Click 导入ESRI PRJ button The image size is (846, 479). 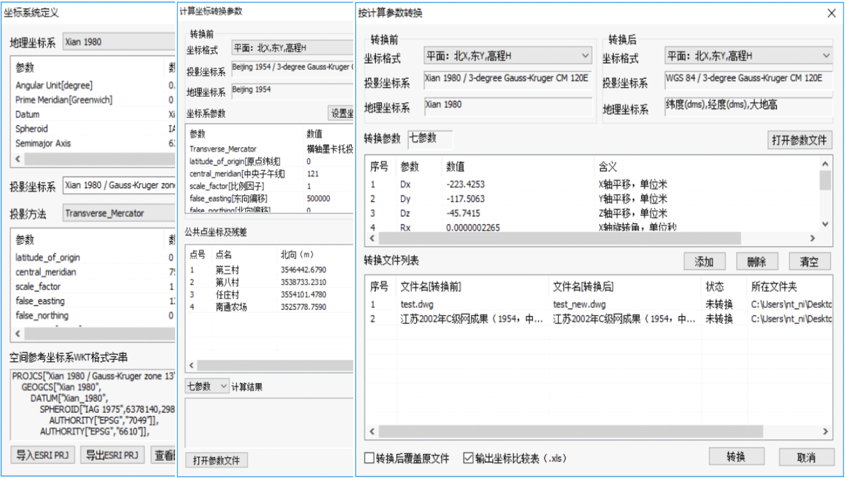tap(43, 455)
